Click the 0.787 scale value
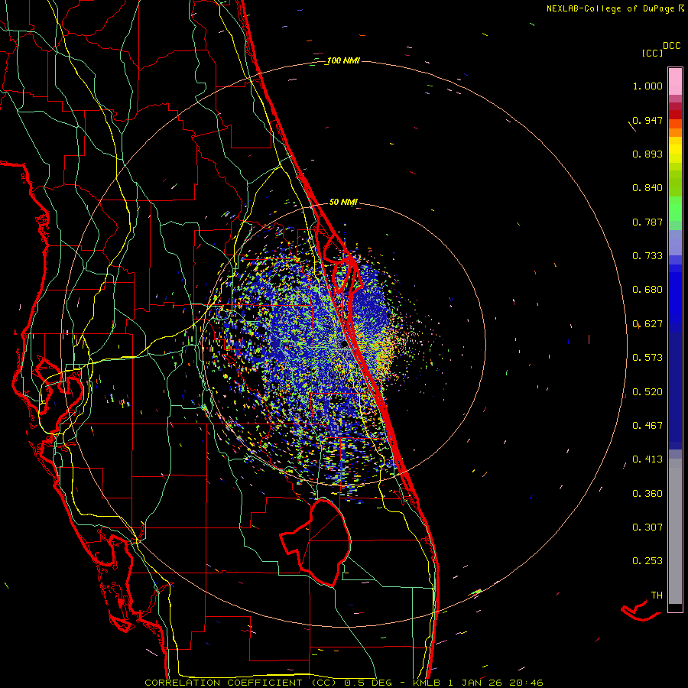The height and width of the screenshot is (688, 688). pyautogui.click(x=647, y=222)
